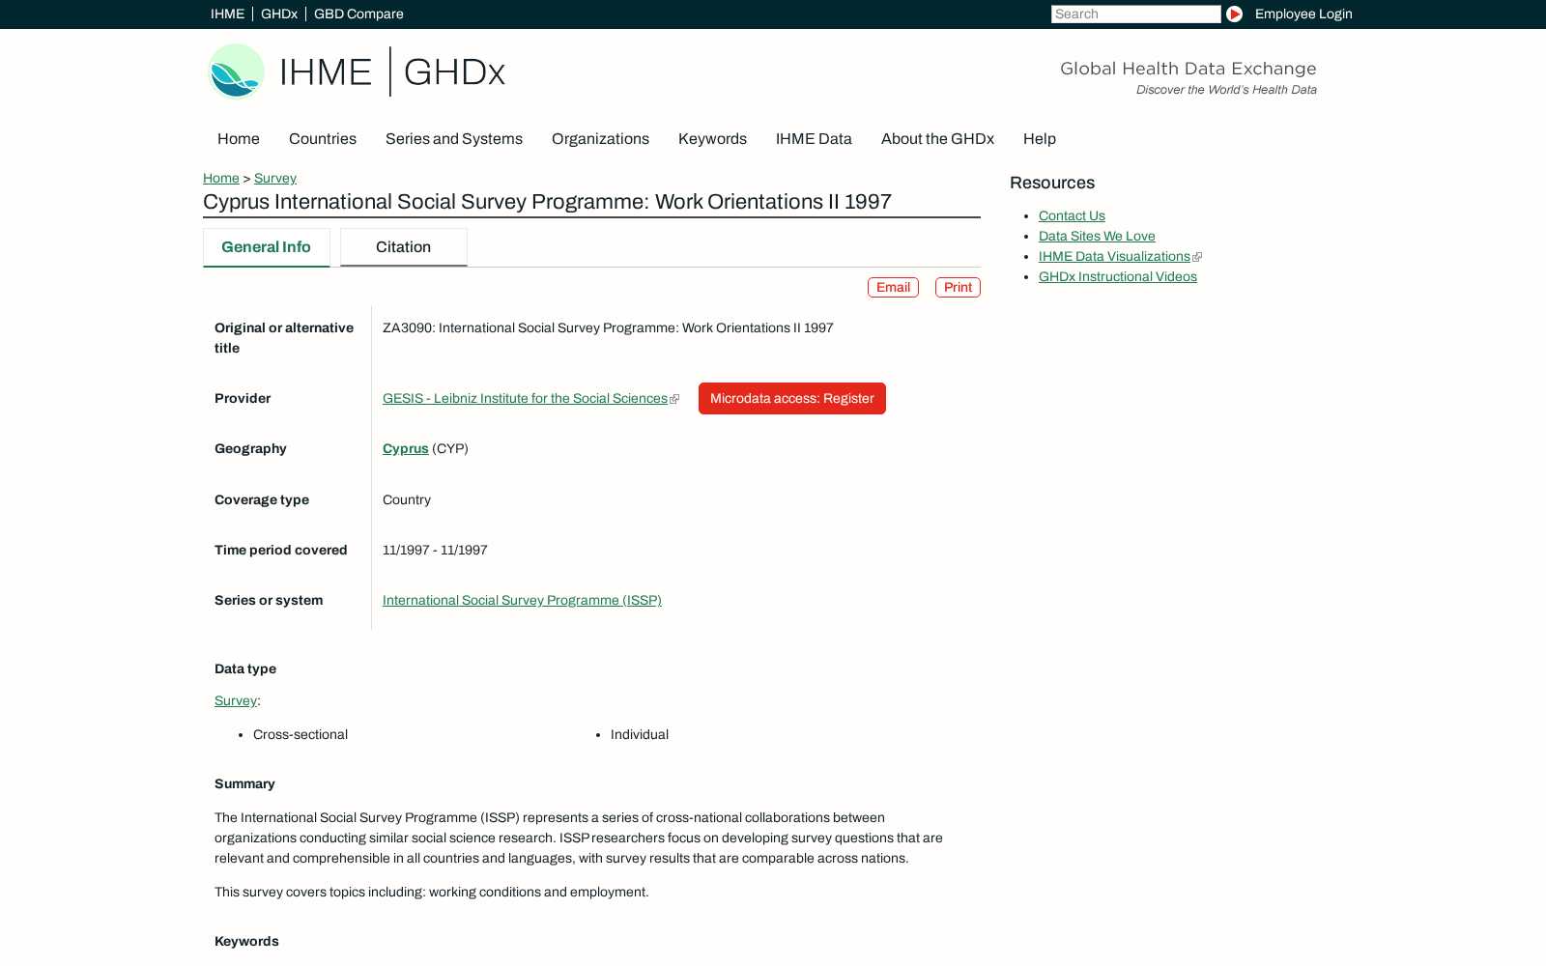Open the IHME link in top bar
The height and width of the screenshot is (966, 1546).
click(x=227, y=14)
